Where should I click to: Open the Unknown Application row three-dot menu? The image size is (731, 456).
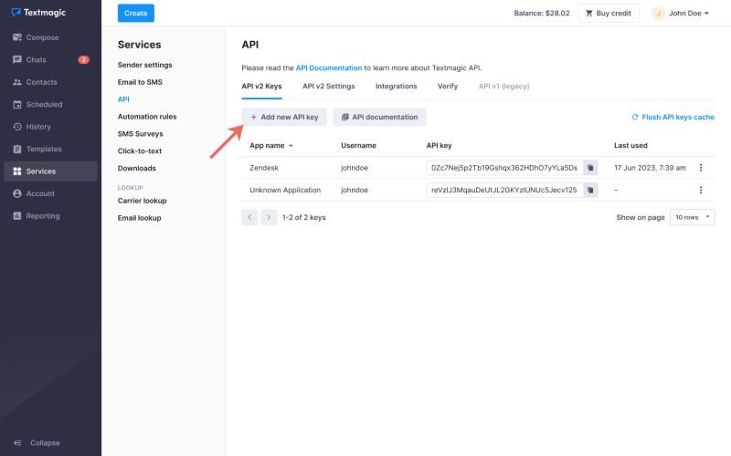click(x=701, y=190)
